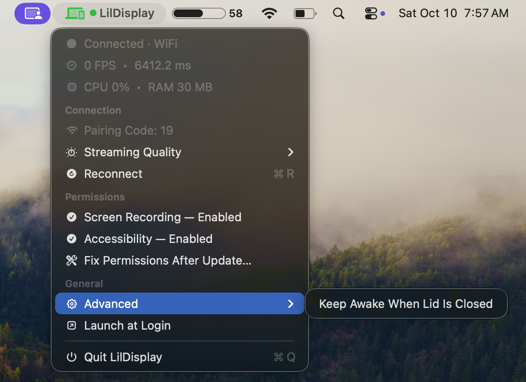Click the CPU chip icon

[71, 87]
